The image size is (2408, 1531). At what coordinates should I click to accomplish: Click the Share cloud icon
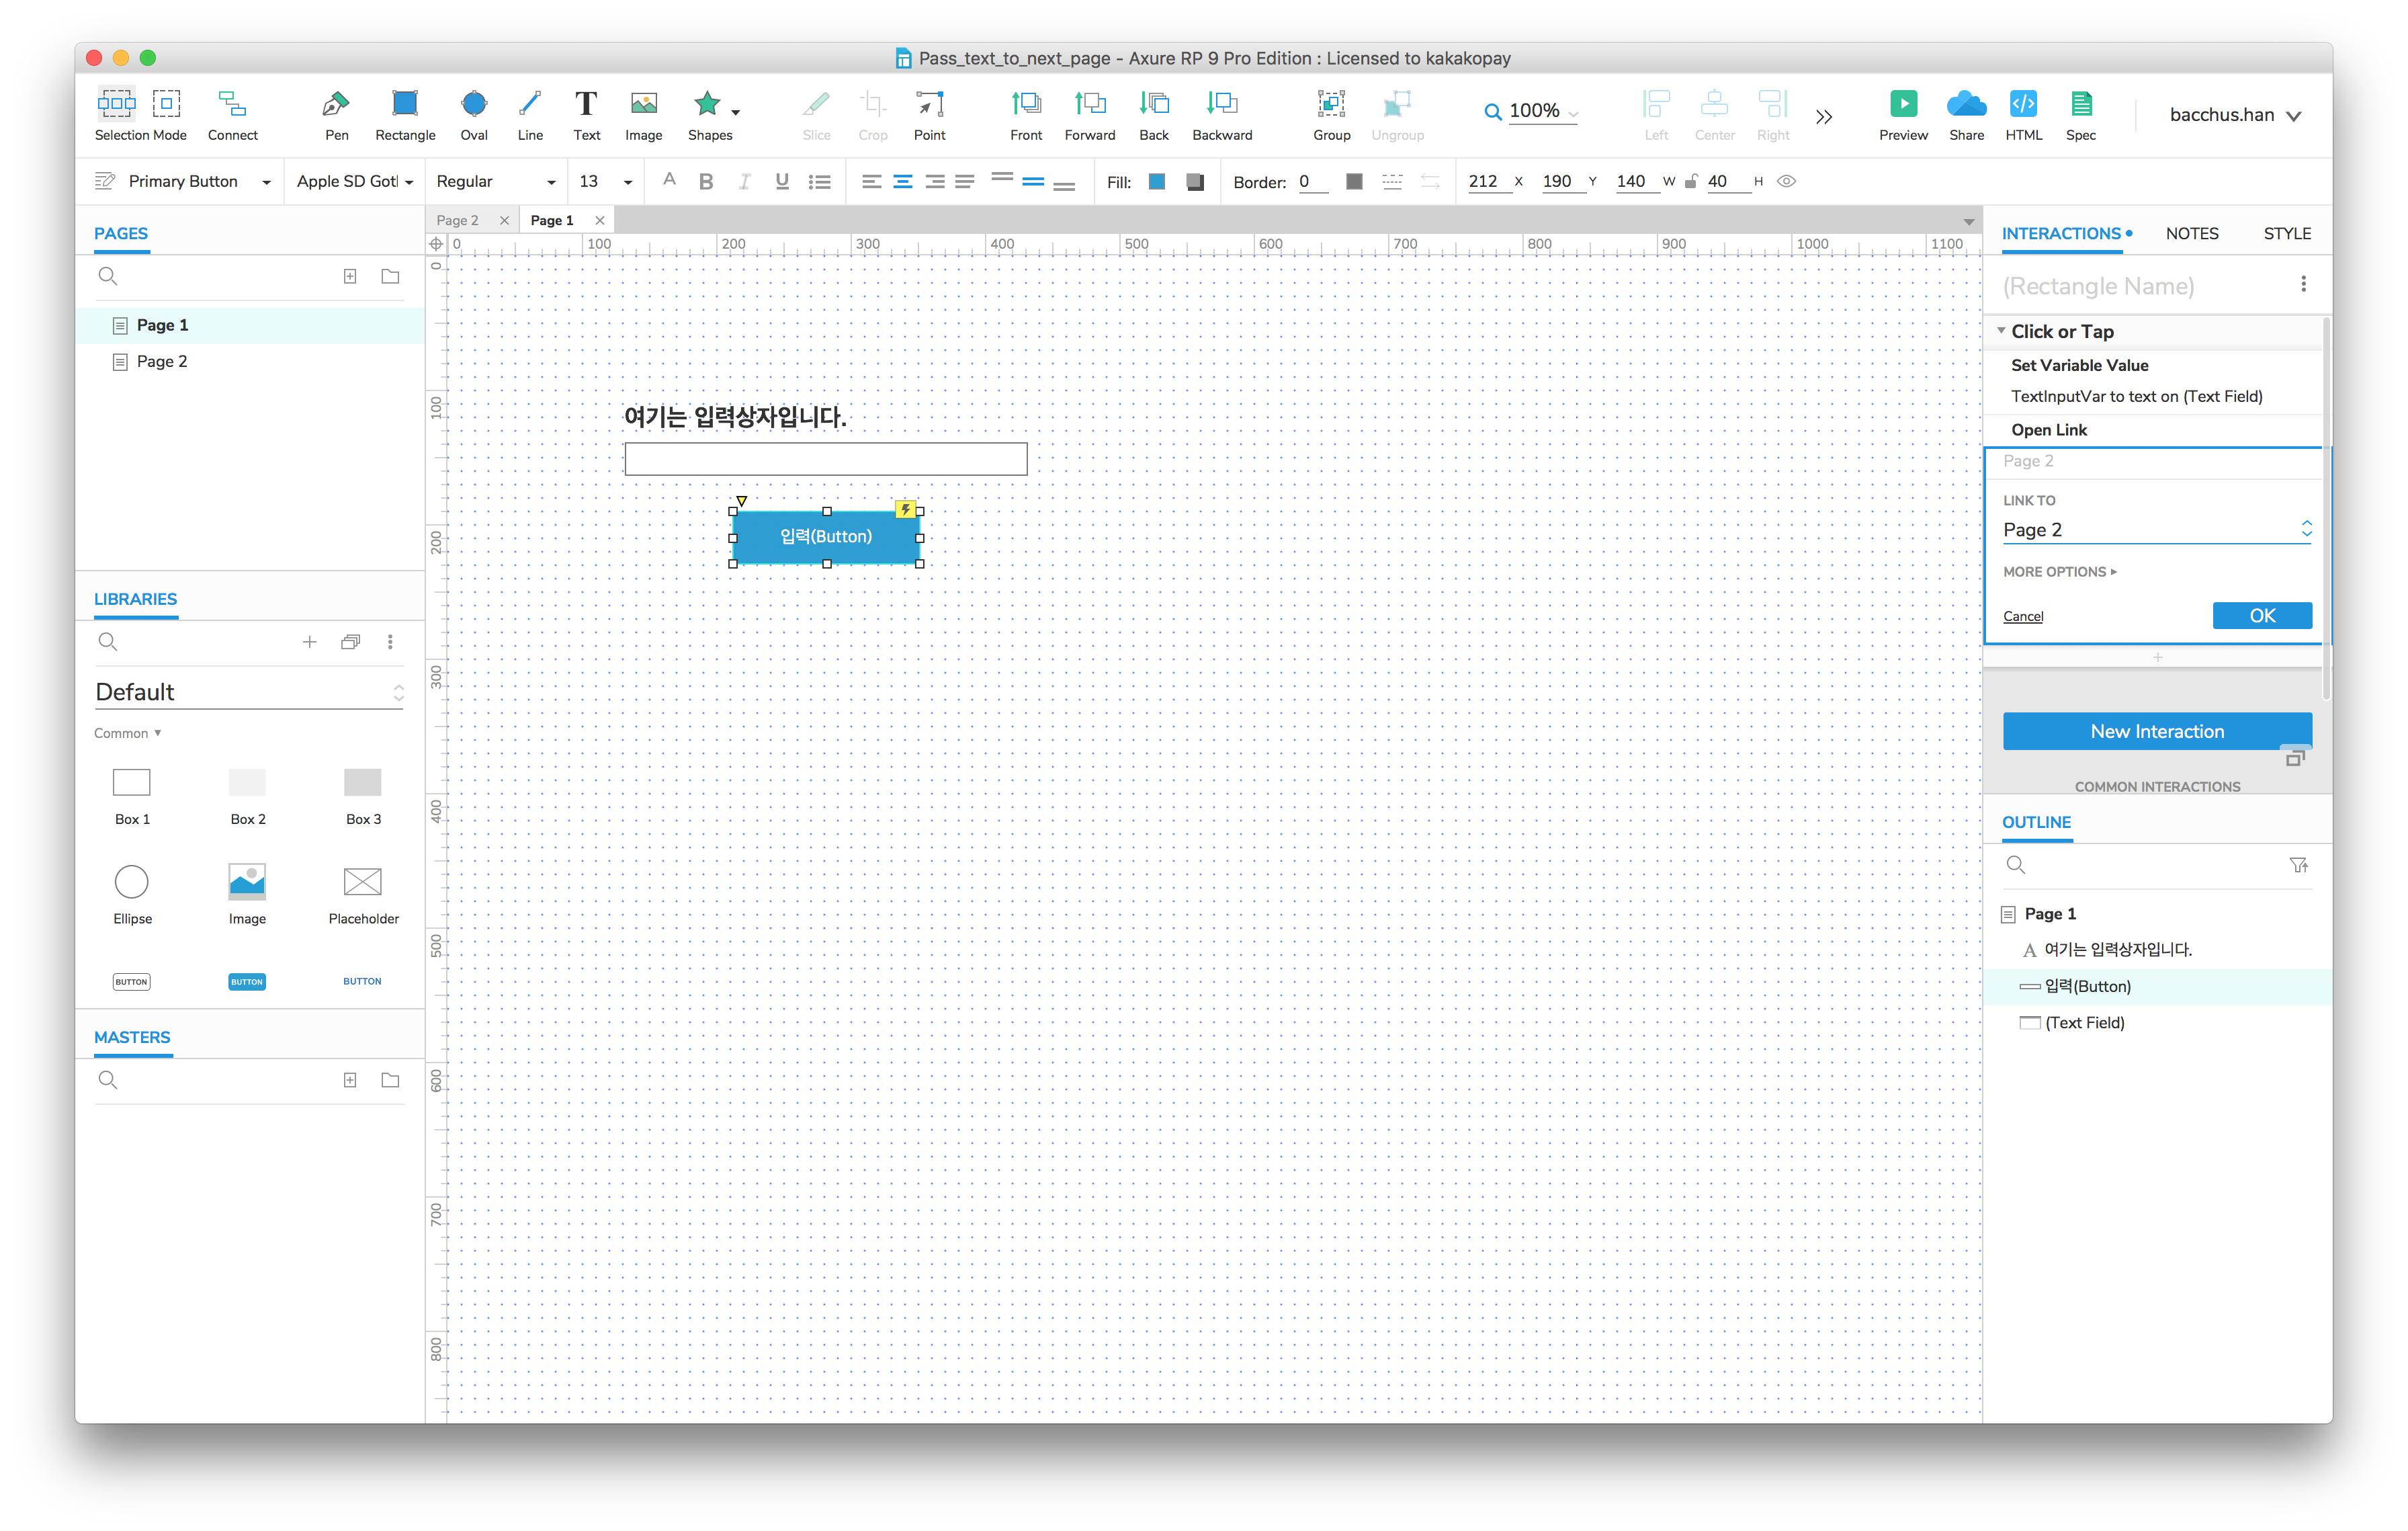click(1965, 104)
